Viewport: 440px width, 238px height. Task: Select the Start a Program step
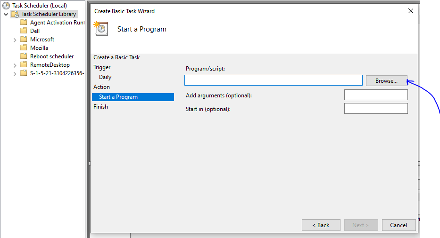pyautogui.click(x=133, y=97)
